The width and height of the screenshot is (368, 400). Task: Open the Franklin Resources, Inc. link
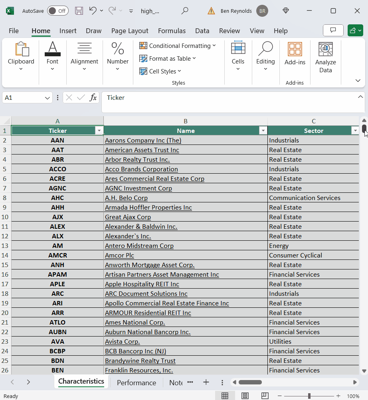pyautogui.click(x=139, y=370)
